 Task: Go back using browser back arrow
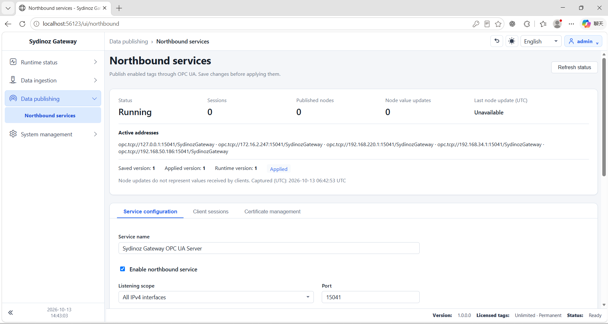coord(8,24)
